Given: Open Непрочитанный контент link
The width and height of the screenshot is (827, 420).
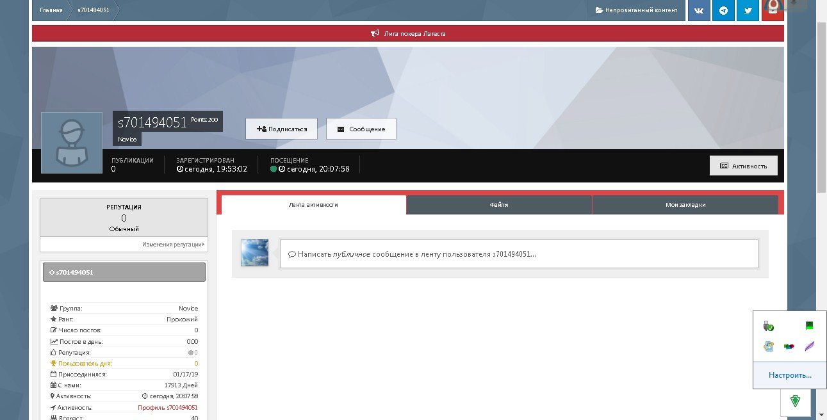Looking at the screenshot, I should coord(636,10).
